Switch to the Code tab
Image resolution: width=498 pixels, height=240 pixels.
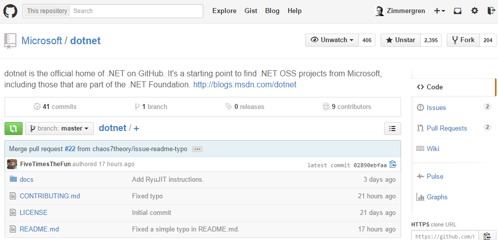[x=453, y=87]
